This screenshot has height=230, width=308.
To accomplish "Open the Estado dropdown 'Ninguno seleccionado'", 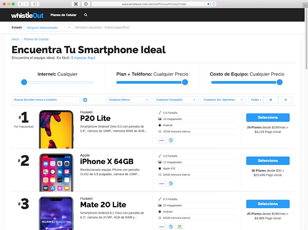I will (x=48, y=28).
